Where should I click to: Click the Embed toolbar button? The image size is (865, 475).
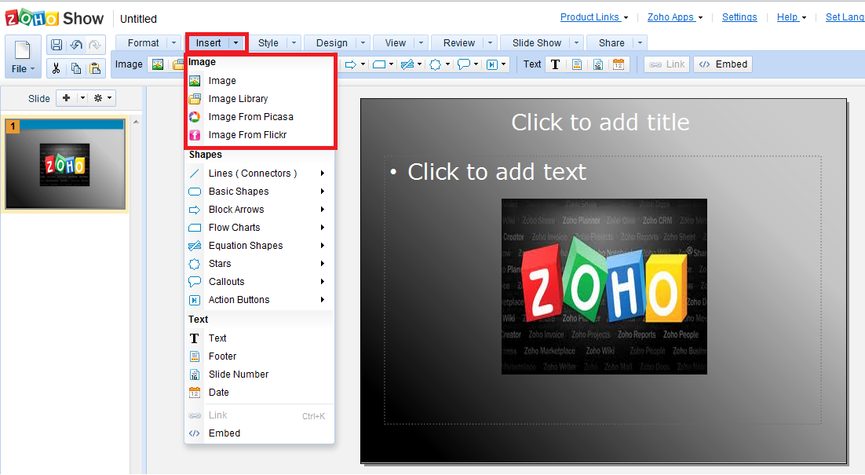(723, 64)
